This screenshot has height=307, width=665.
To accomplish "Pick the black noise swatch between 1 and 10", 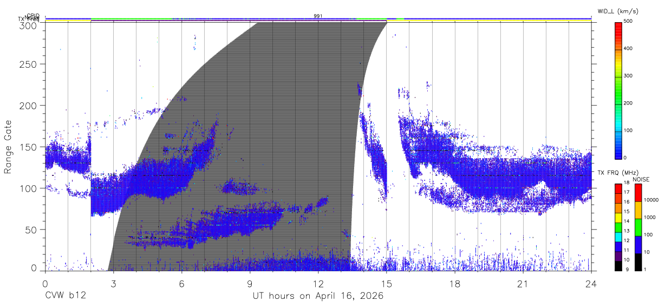I will coord(638,262).
